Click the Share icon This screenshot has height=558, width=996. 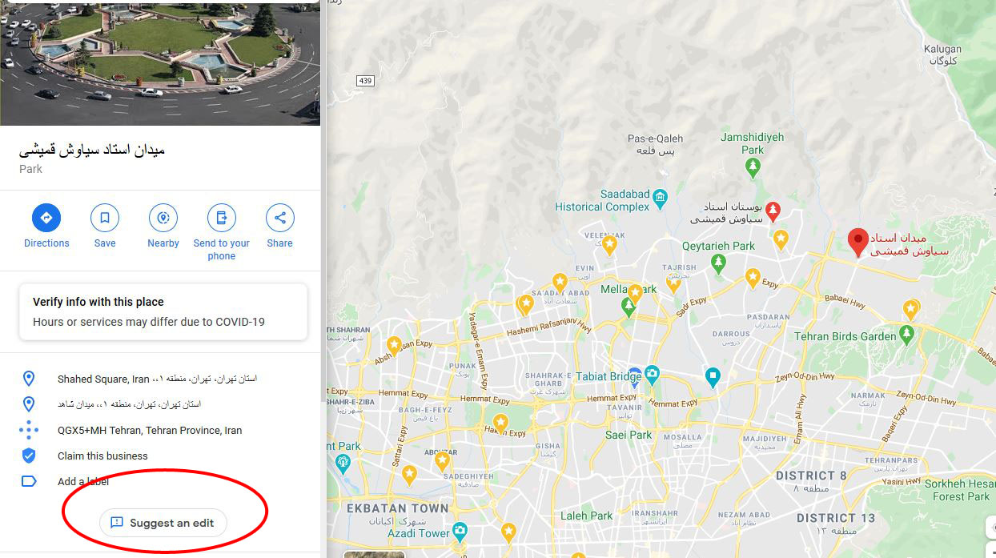(280, 218)
